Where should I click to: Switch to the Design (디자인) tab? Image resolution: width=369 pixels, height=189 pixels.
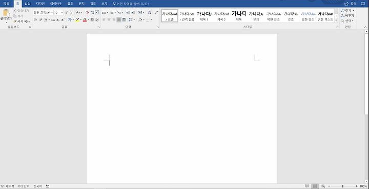tap(40, 4)
